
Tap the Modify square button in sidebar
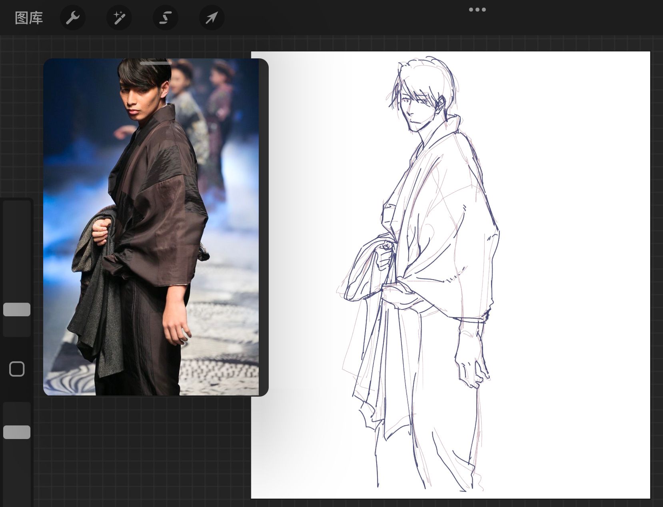pos(17,369)
